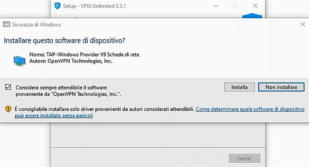Click the TAP-Windows Provider V9 name text

[x=87, y=54]
